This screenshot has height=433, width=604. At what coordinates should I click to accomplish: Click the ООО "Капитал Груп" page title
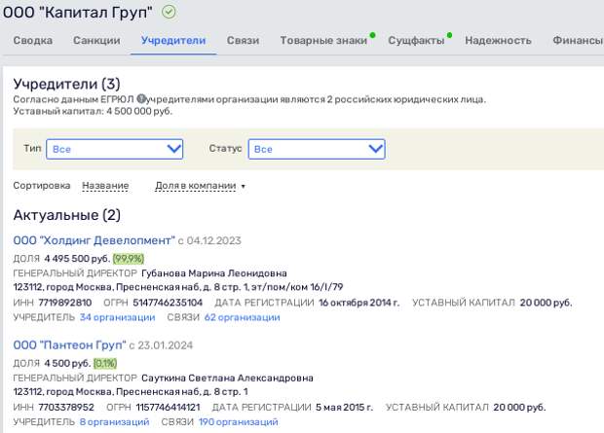pyautogui.click(x=77, y=13)
